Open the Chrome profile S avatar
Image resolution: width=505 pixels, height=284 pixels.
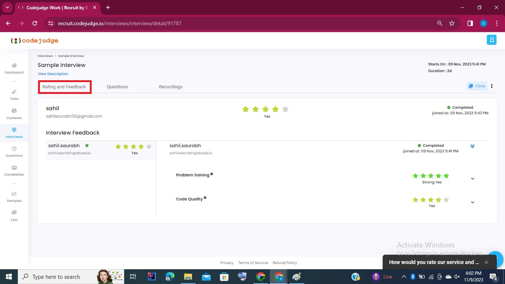pos(484,23)
